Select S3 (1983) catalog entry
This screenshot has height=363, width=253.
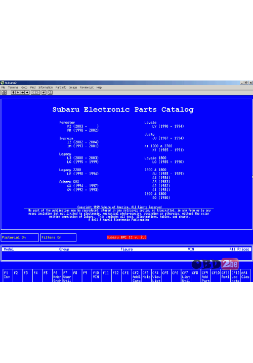click(x=161, y=182)
